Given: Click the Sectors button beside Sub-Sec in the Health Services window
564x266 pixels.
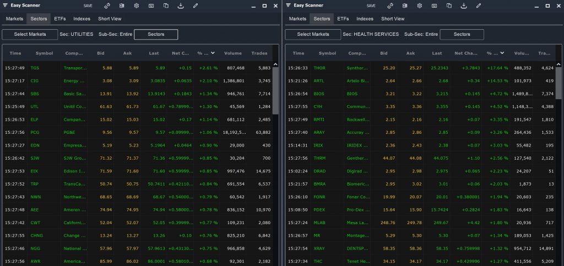Looking at the screenshot, I should [462, 34].
